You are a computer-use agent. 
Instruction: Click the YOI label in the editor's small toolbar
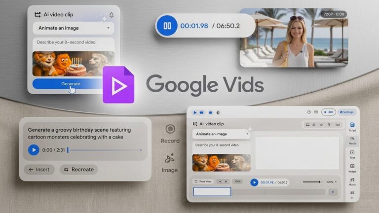338,125
